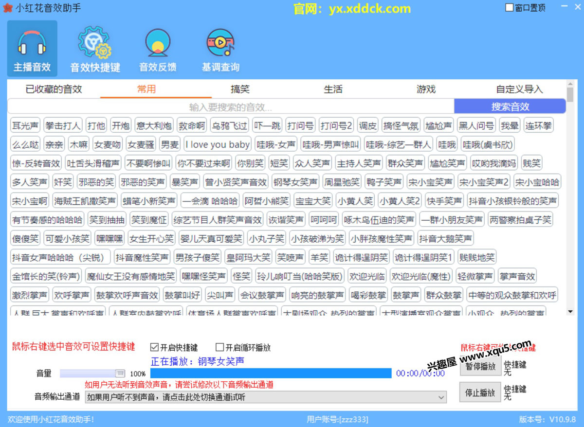584x427 pixels.
Task: Play the 尖叫声 sound effect
Action: [220, 295]
